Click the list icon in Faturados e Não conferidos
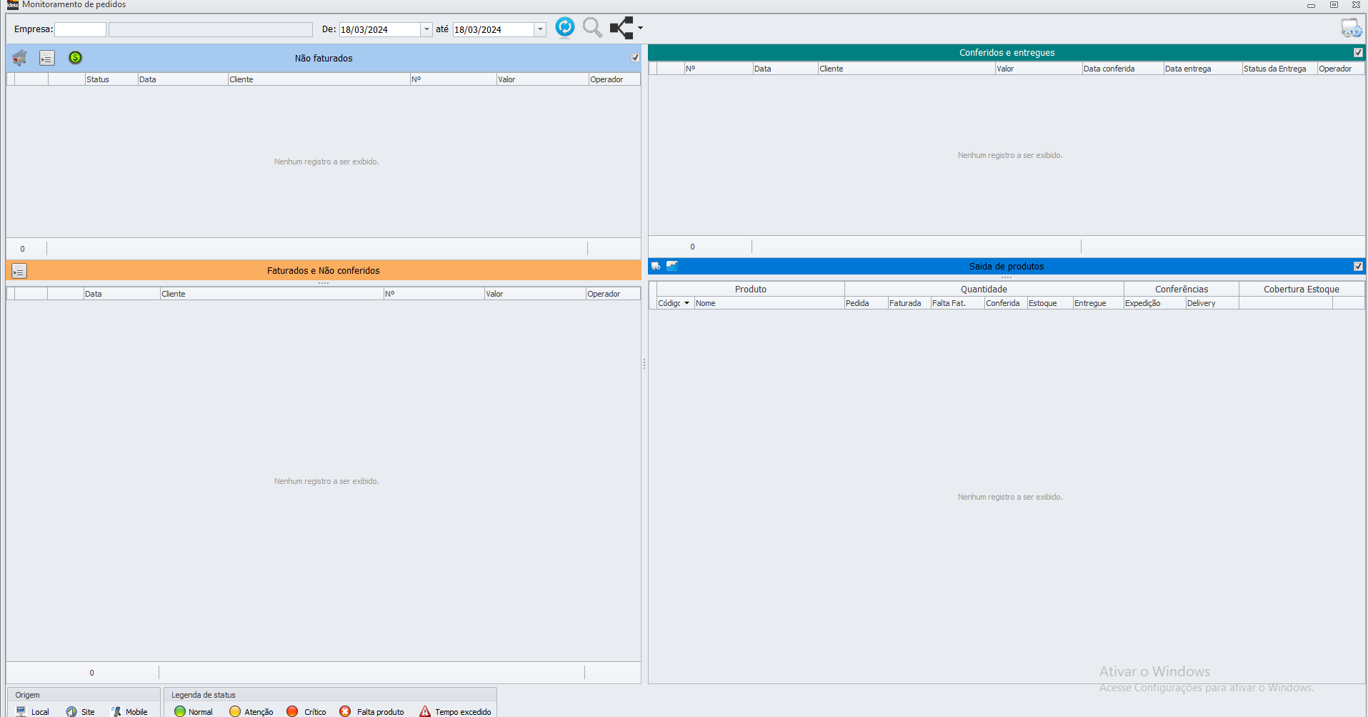Image resolution: width=1368 pixels, height=717 pixels. (x=19, y=271)
